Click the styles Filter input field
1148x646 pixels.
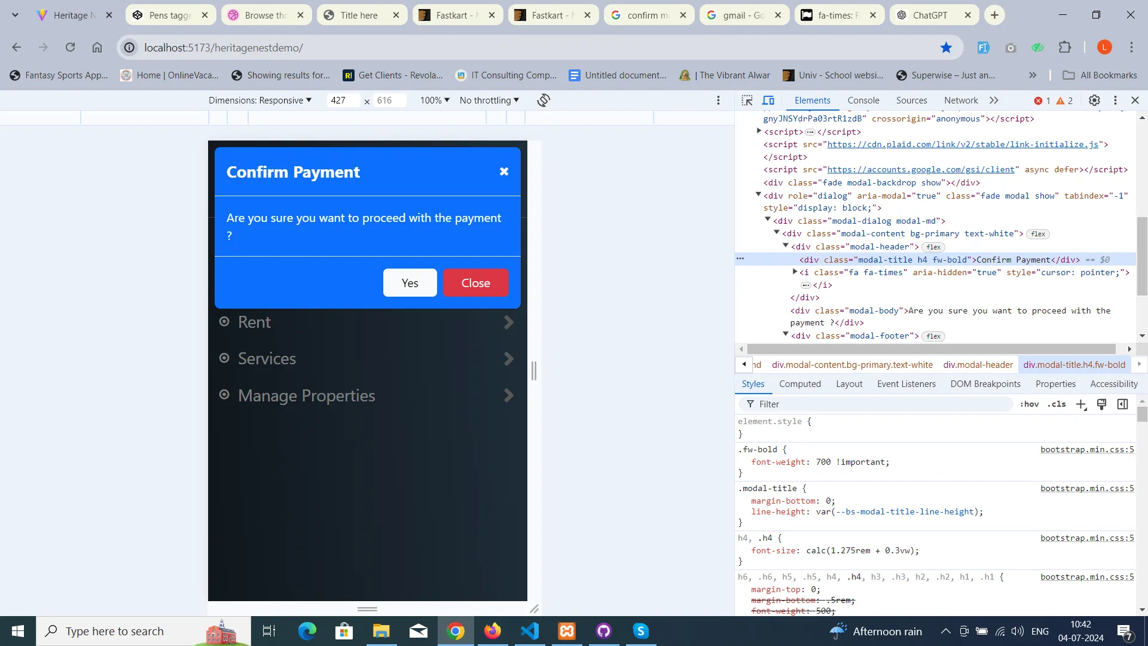(x=879, y=404)
